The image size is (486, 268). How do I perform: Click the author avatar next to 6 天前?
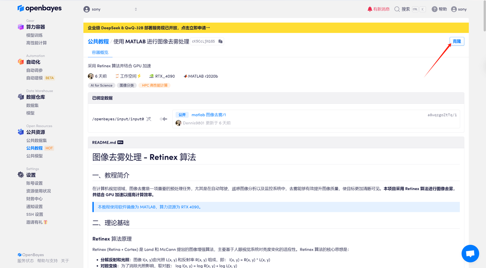91,76
